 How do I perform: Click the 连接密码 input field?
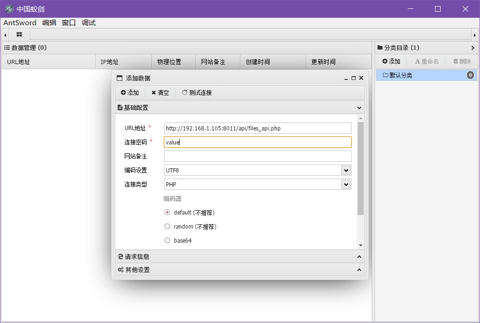pyautogui.click(x=257, y=142)
